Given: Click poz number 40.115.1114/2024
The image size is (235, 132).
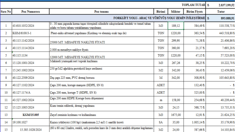Looking at the screenshot, I should [x=31, y=48].
